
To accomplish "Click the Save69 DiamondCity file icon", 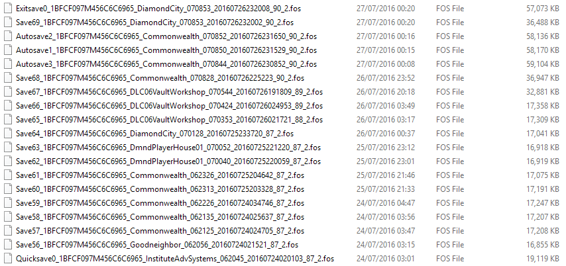I will click(7, 22).
